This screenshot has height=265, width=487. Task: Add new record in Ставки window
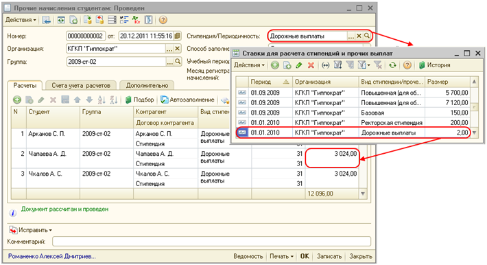point(274,65)
